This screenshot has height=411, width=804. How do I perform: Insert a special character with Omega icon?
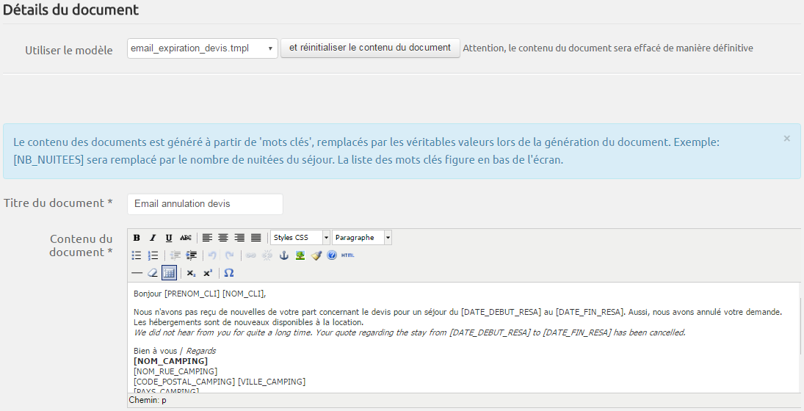click(x=228, y=273)
